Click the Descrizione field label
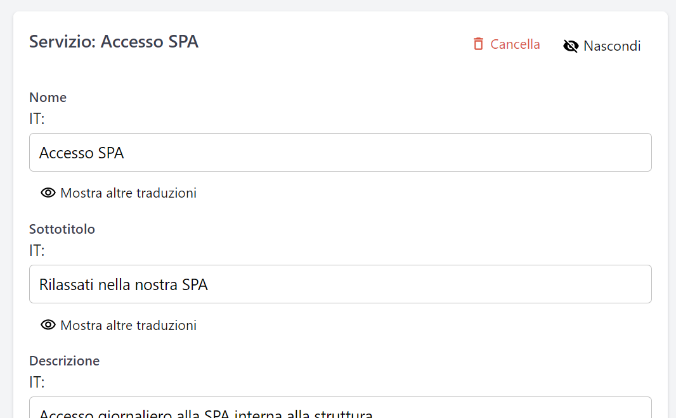 (64, 361)
